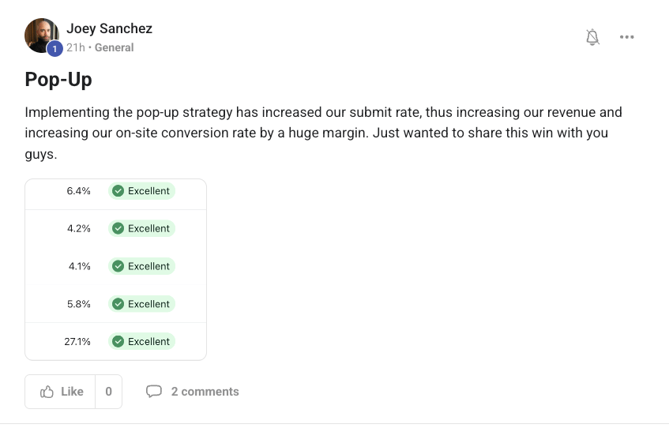Image resolution: width=669 pixels, height=428 pixels.
Task: Click the green checkmark beside 27.1%
Action: [118, 342]
